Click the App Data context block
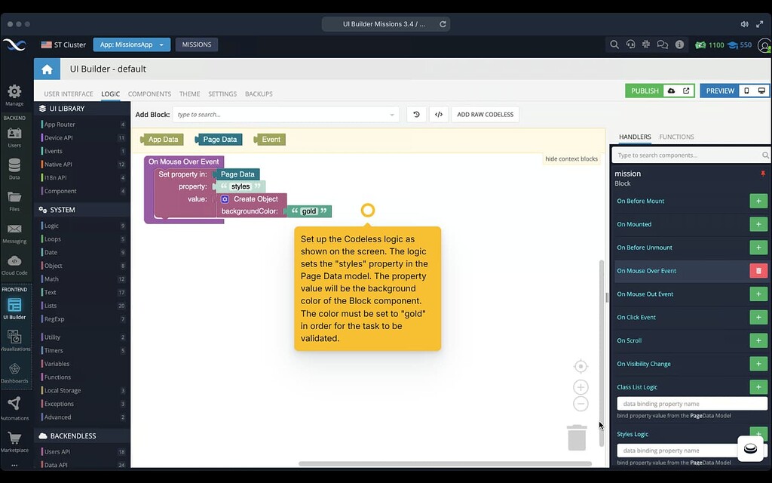 pos(162,140)
